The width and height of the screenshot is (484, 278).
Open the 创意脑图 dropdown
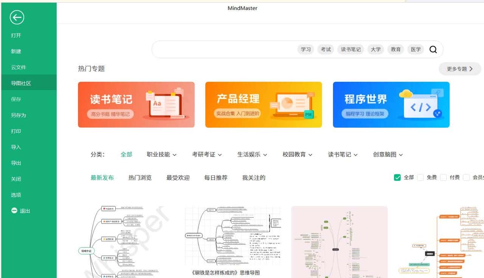click(x=388, y=154)
